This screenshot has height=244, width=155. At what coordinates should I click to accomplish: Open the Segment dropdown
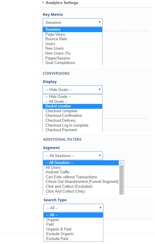coord(73,156)
